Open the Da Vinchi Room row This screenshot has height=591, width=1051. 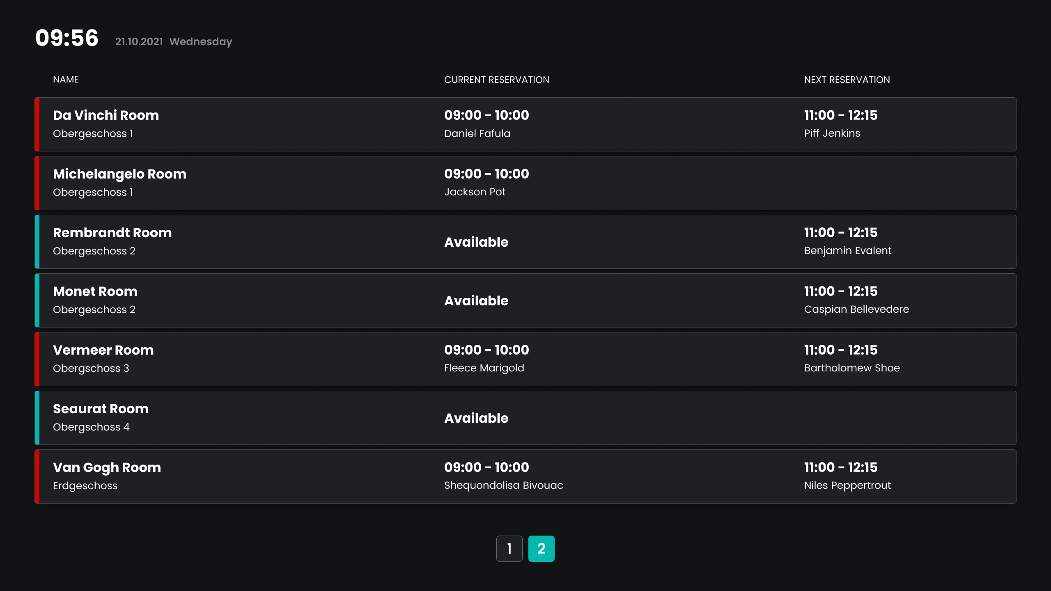click(x=106, y=115)
